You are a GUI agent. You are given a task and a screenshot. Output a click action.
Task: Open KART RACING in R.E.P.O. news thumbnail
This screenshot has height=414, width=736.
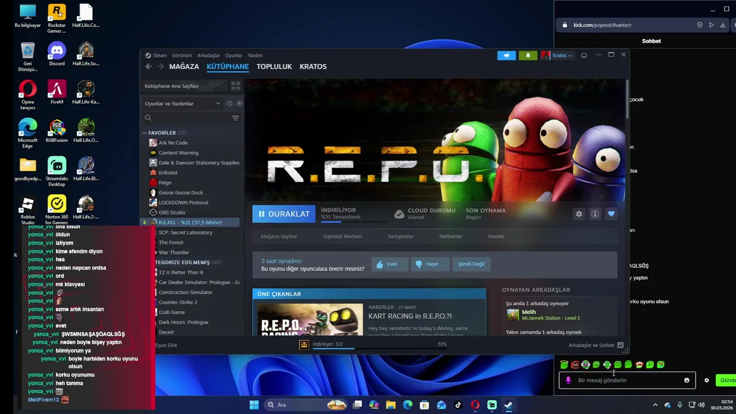pos(310,319)
